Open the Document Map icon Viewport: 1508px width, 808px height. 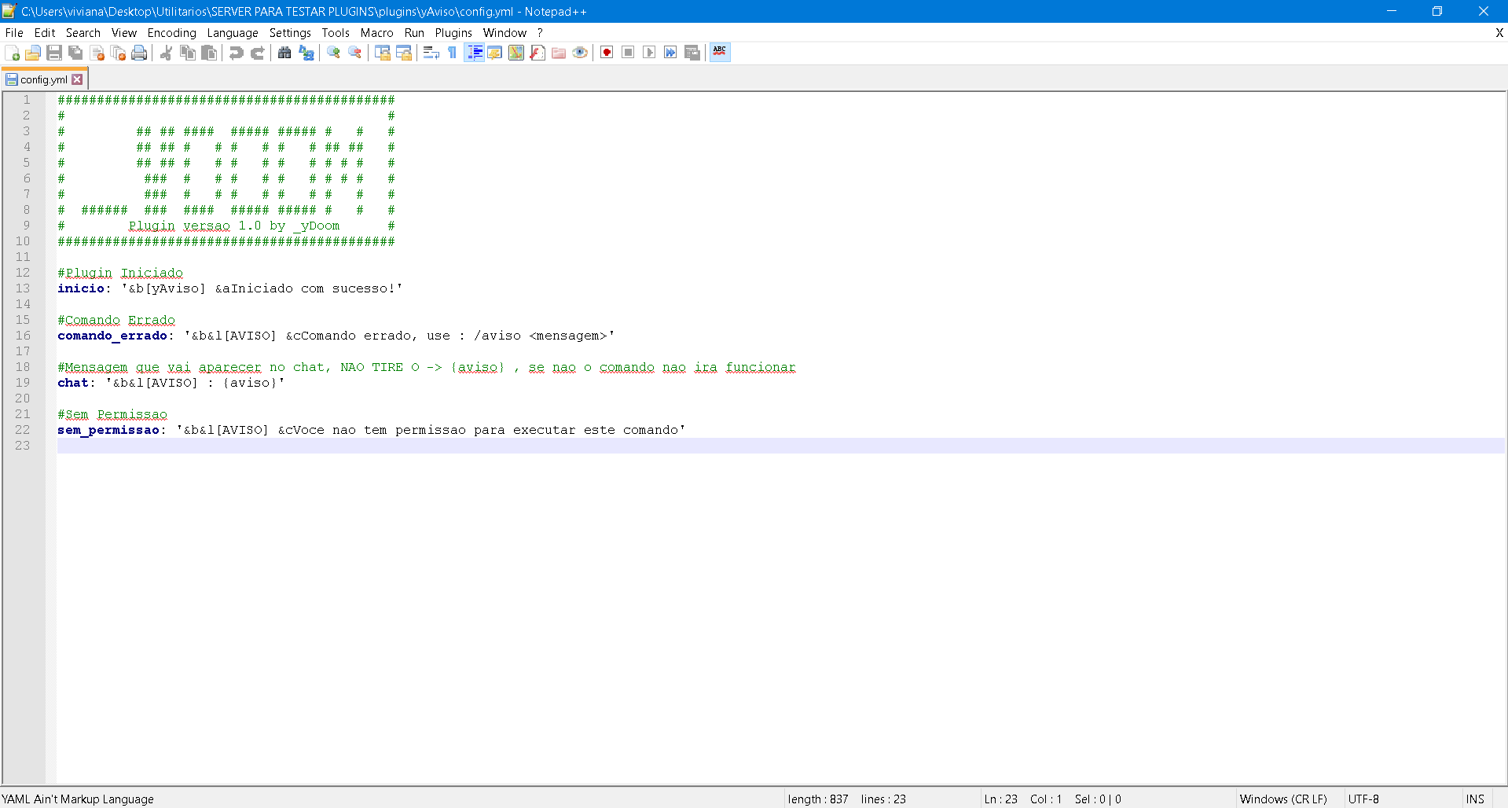point(516,53)
